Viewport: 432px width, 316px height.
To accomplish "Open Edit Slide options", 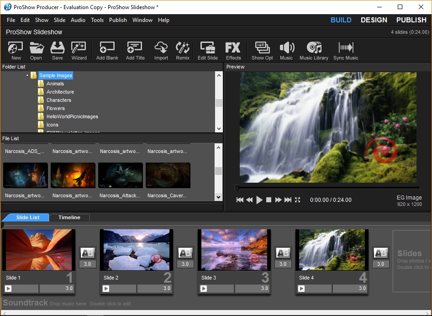I will [207, 50].
